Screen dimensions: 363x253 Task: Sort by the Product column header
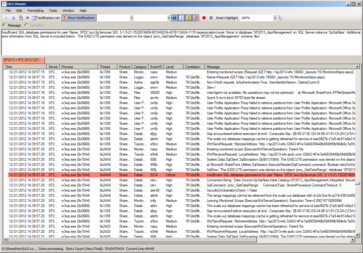coord(125,67)
